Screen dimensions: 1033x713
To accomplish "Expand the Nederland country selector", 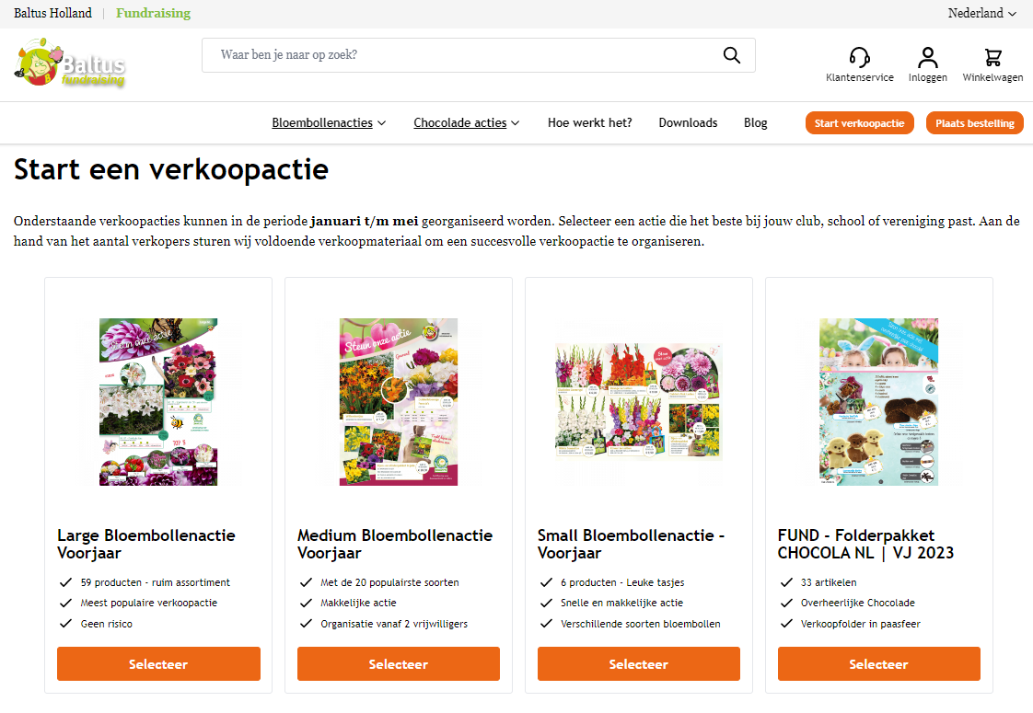I will point(981,13).
